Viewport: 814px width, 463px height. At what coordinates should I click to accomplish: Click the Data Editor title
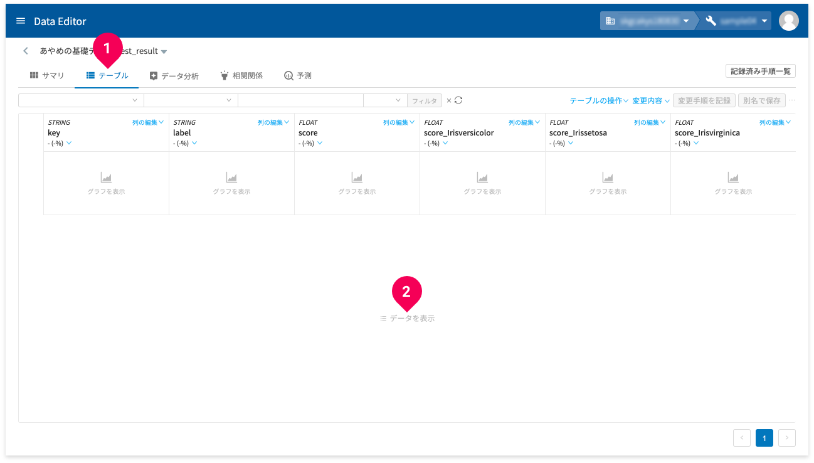pyautogui.click(x=60, y=21)
